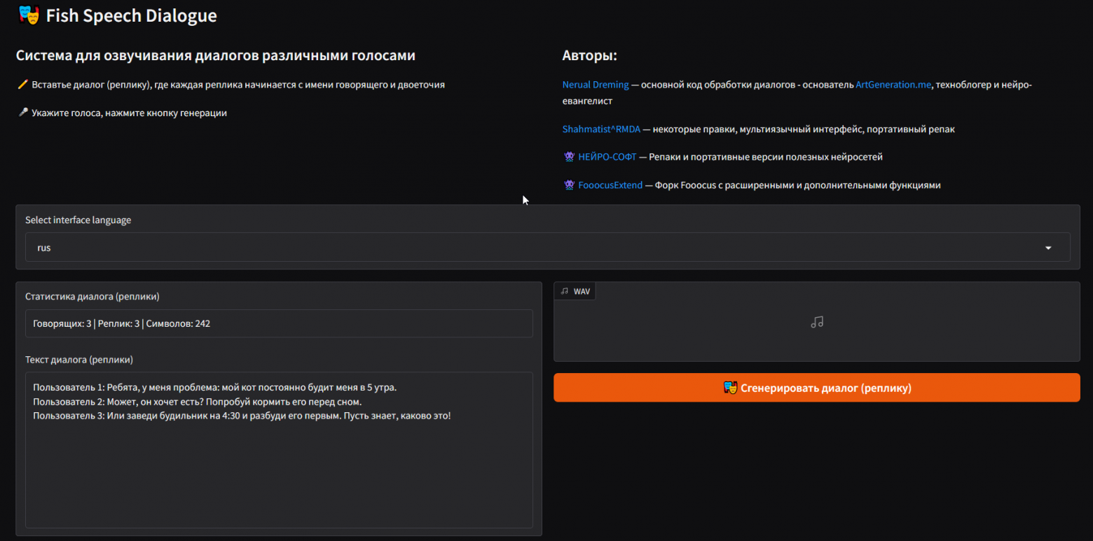Visit the НЕЙРО-СОФТ link

(607, 157)
